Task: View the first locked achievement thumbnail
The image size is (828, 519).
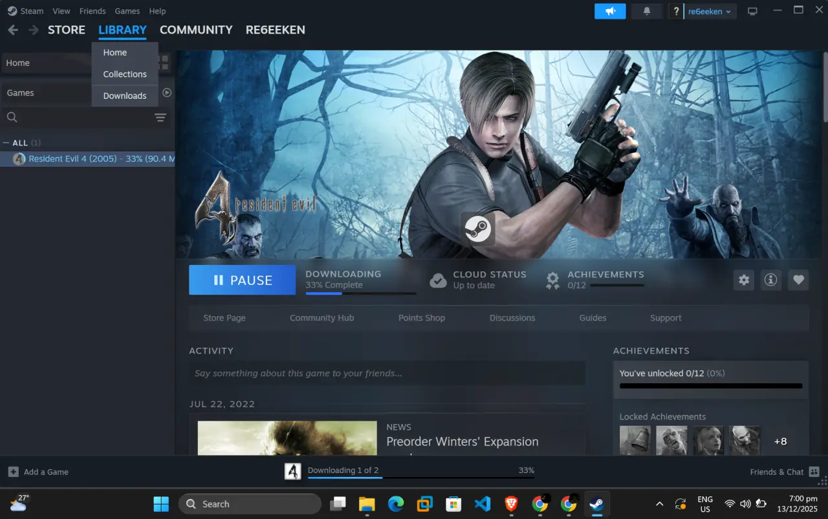Action: coord(635,441)
